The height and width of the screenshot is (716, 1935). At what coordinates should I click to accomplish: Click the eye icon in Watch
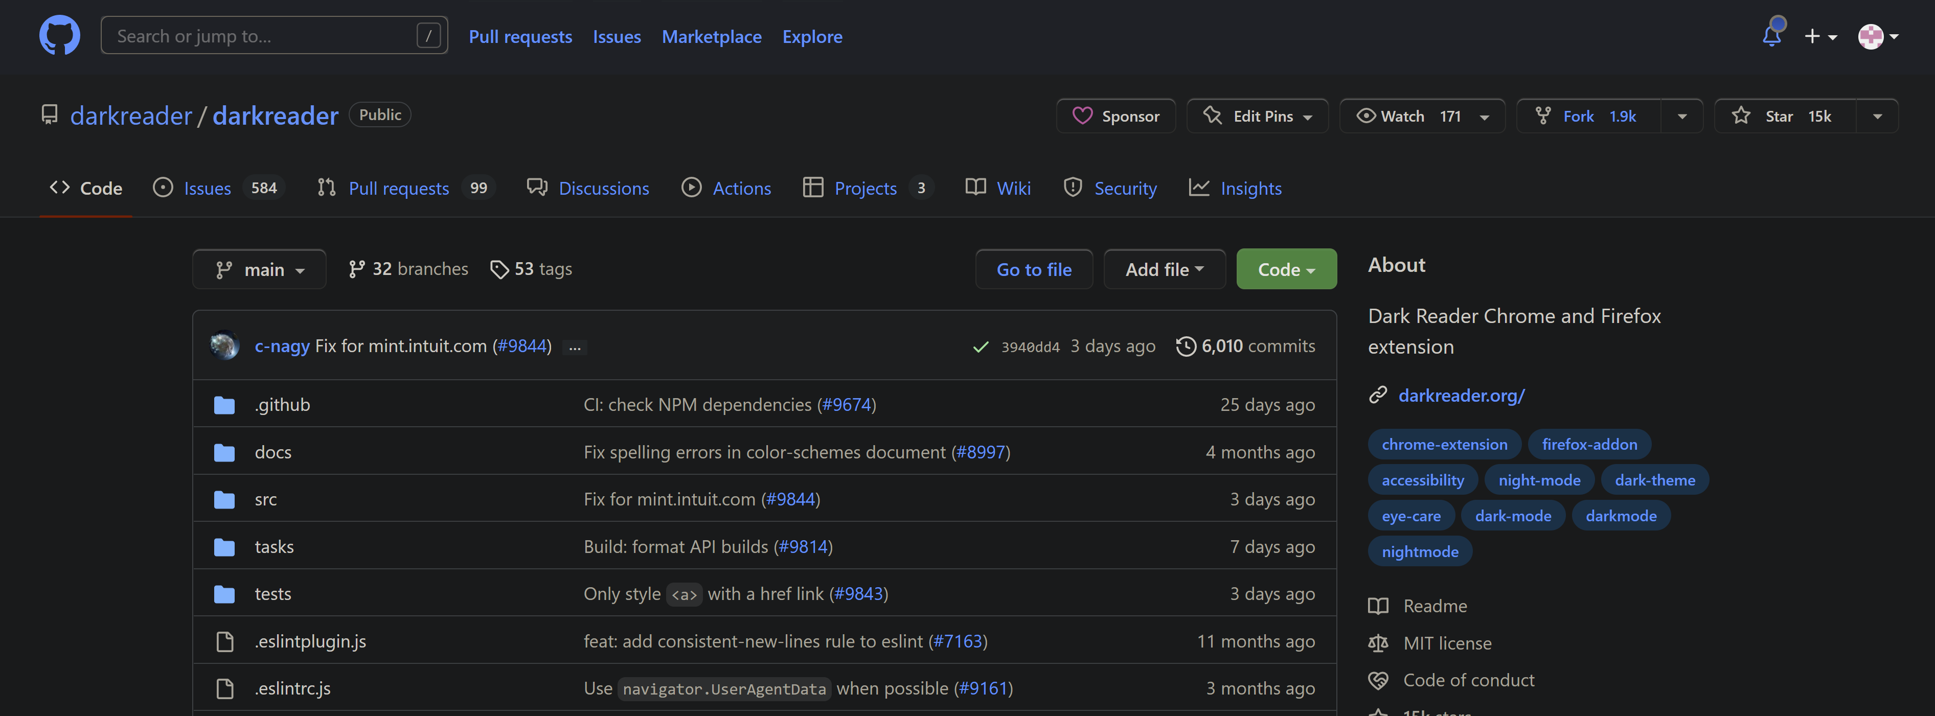[1365, 116]
